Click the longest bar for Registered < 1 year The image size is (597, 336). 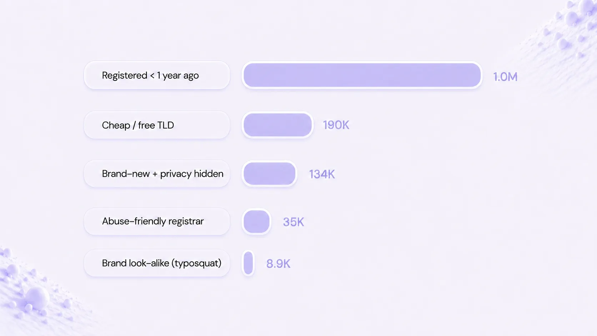[362, 75]
